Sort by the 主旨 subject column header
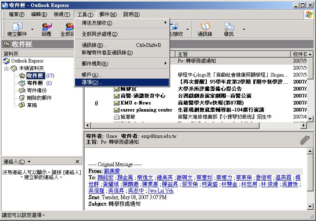Screen dimensions: 316x221 click(233, 54)
